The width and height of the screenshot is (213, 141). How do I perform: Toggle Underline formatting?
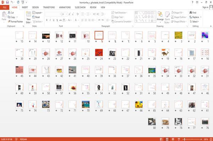54,20
